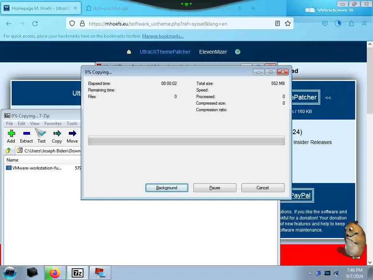
Task: Pause the copying operation
Action: coord(215,188)
